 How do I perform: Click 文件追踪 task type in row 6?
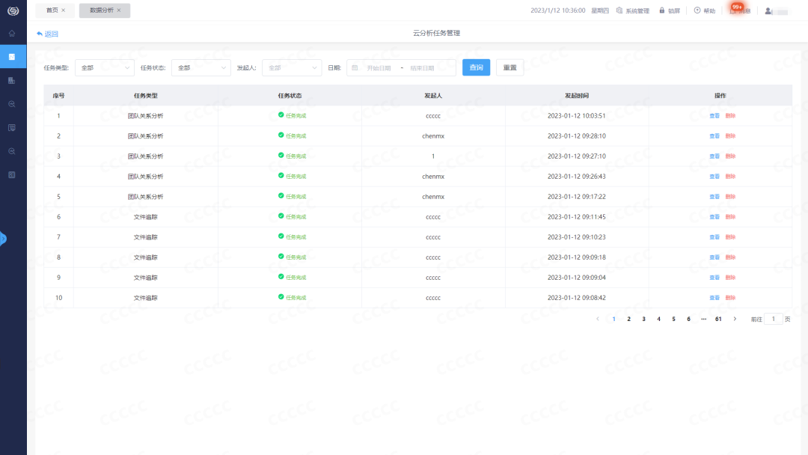click(146, 217)
